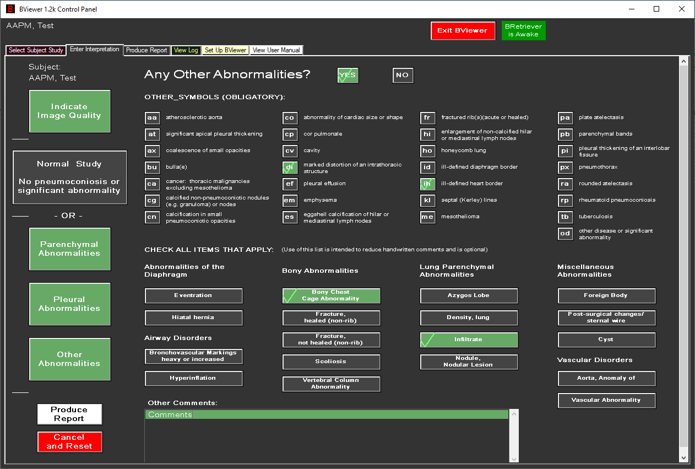Click the Parenchymal Abnormalities button
Image resolution: width=695 pixels, height=469 pixels.
pos(69,249)
